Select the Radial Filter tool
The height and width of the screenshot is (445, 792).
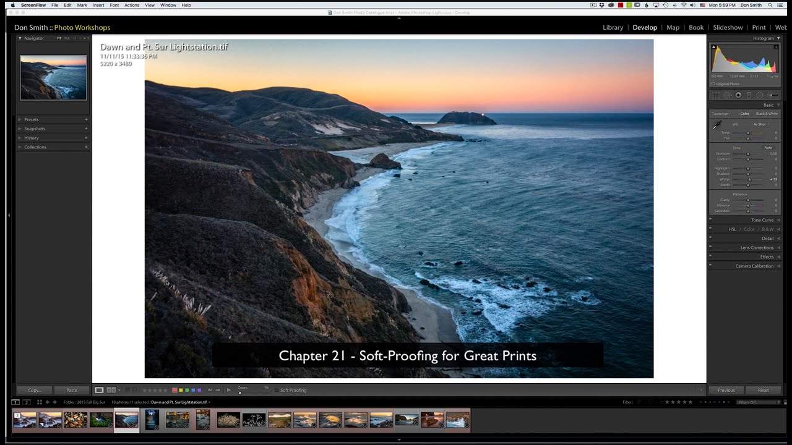coord(760,95)
